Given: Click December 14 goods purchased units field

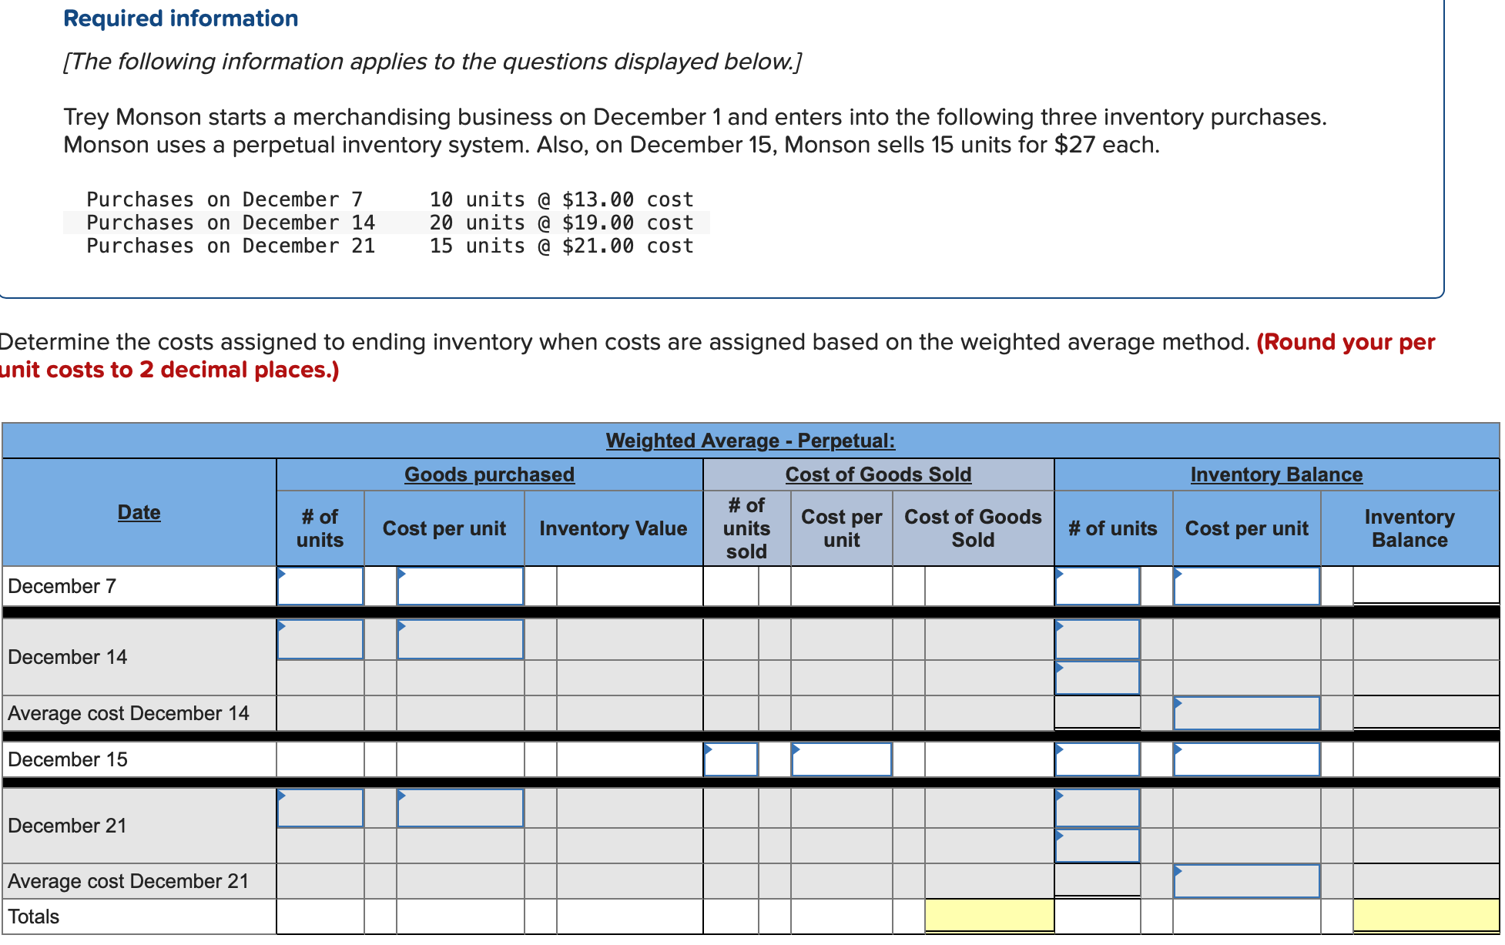Looking at the screenshot, I should click(x=320, y=639).
